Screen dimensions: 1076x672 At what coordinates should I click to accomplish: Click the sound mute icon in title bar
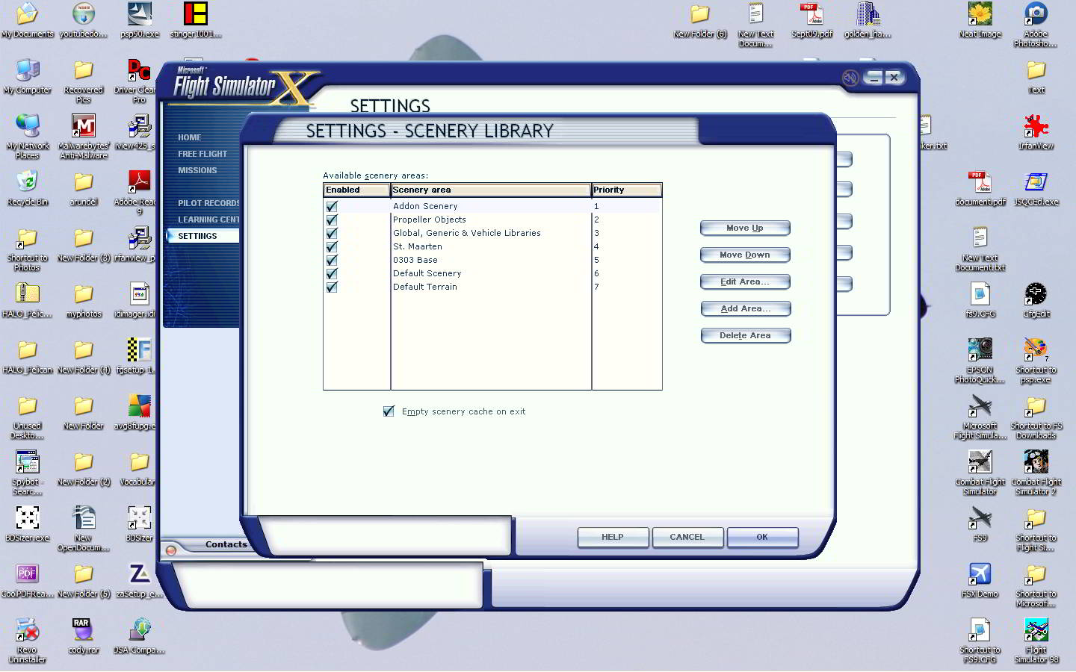[850, 78]
